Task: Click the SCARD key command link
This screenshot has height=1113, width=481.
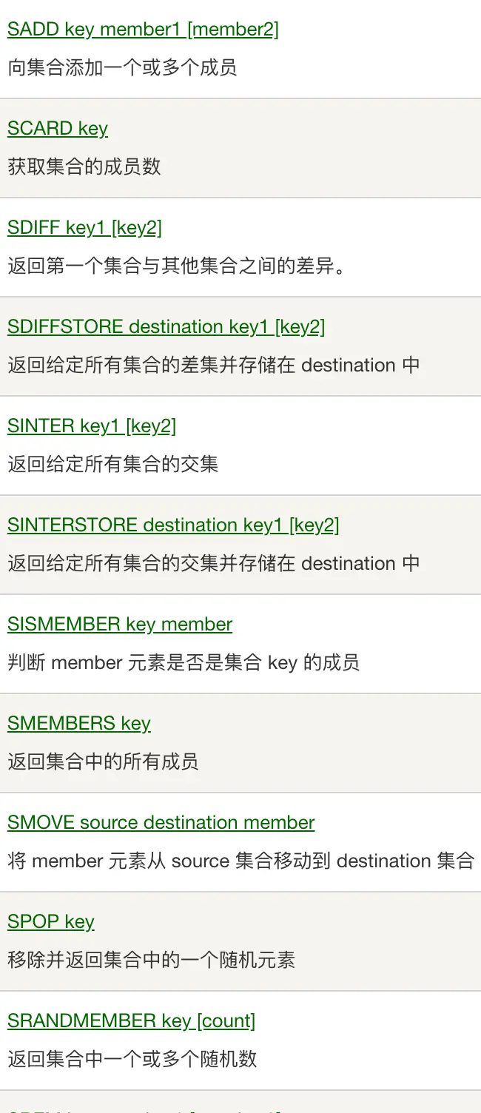Action: click(x=58, y=129)
